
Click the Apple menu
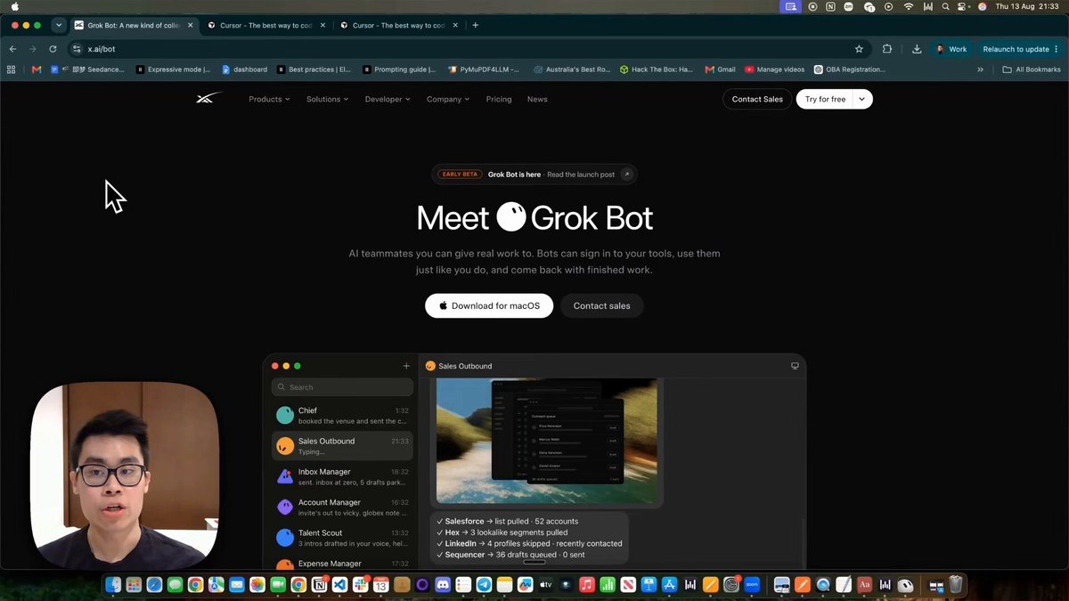tap(14, 6)
